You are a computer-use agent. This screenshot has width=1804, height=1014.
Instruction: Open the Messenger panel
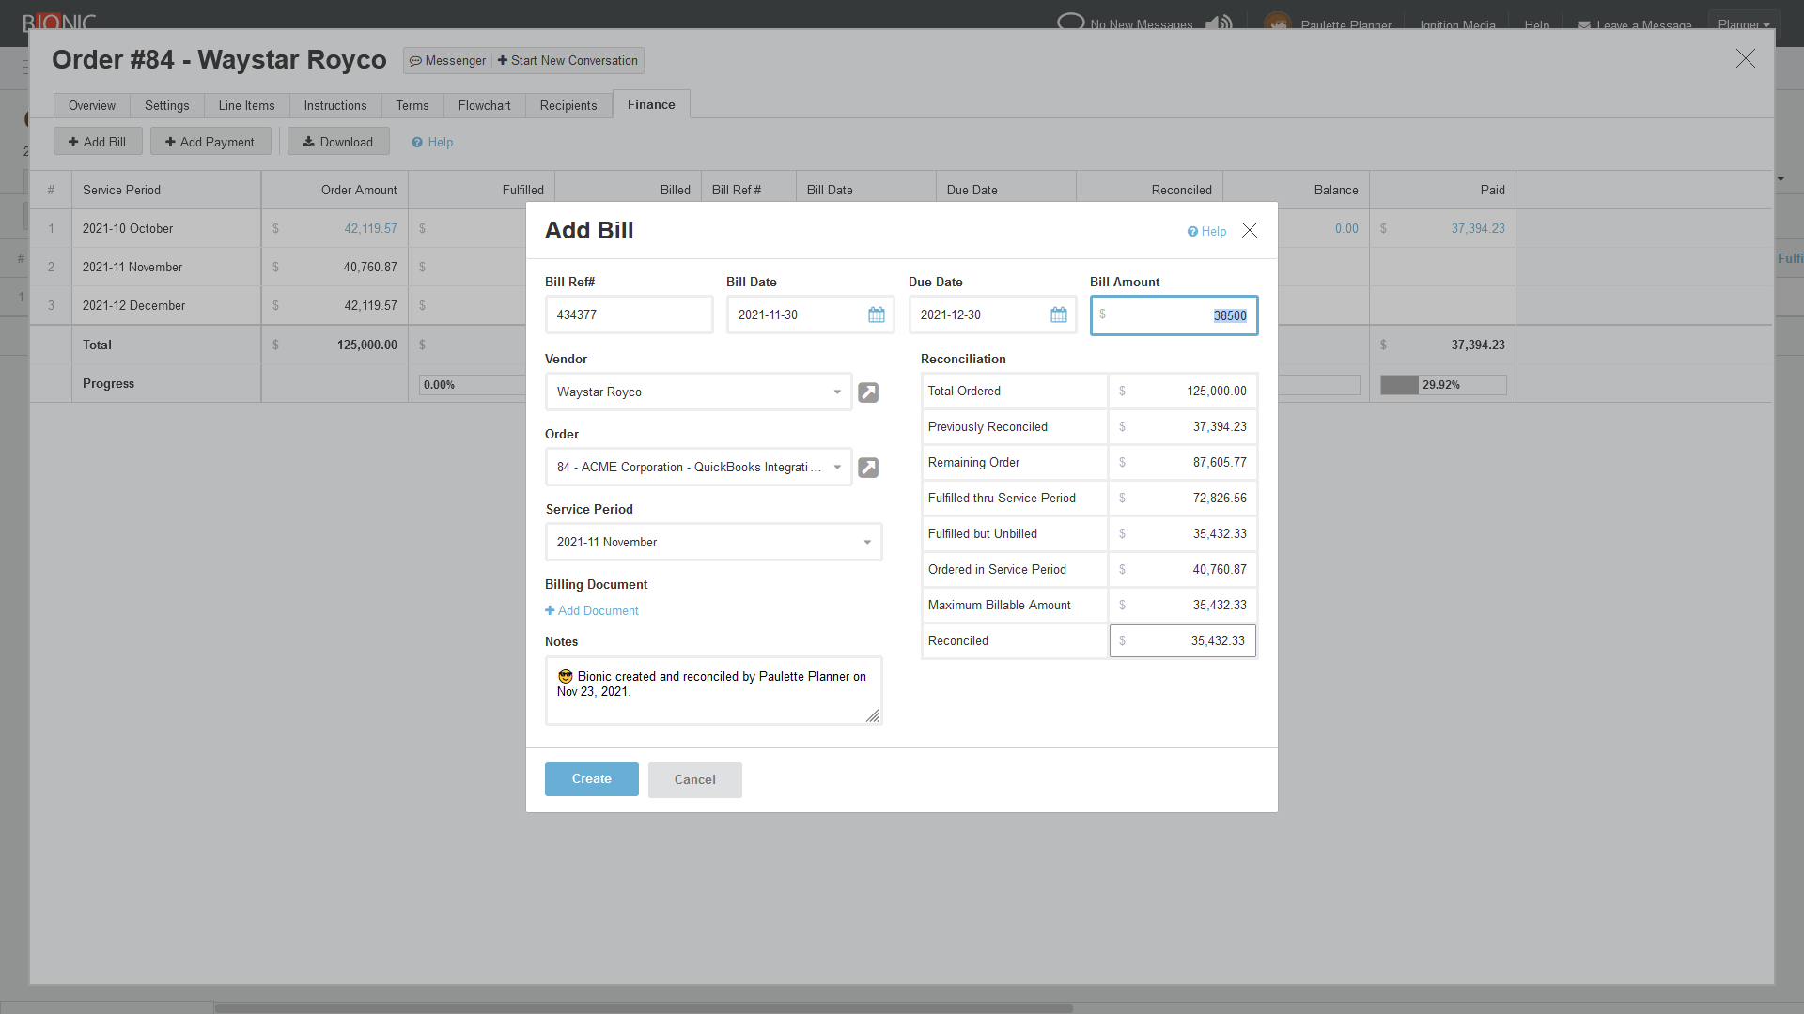coord(447,60)
